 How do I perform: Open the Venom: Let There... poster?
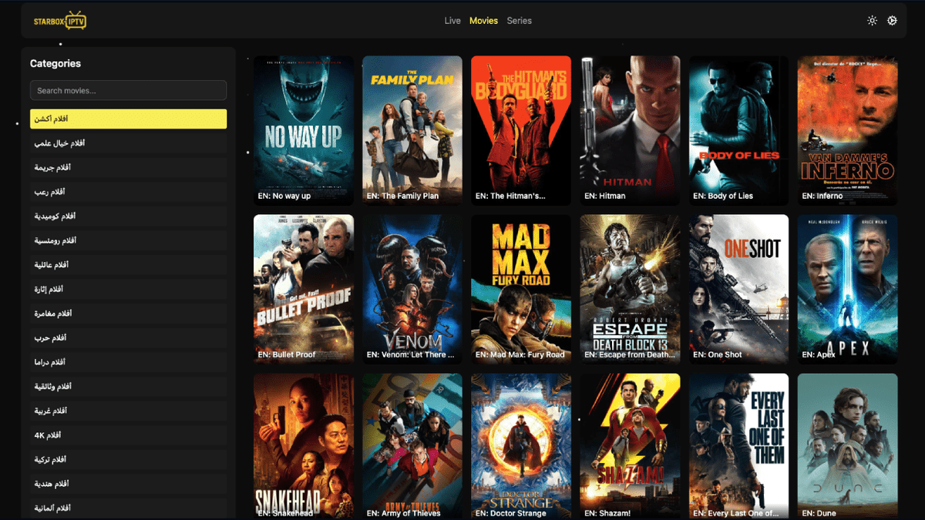click(x=412, y=289)
